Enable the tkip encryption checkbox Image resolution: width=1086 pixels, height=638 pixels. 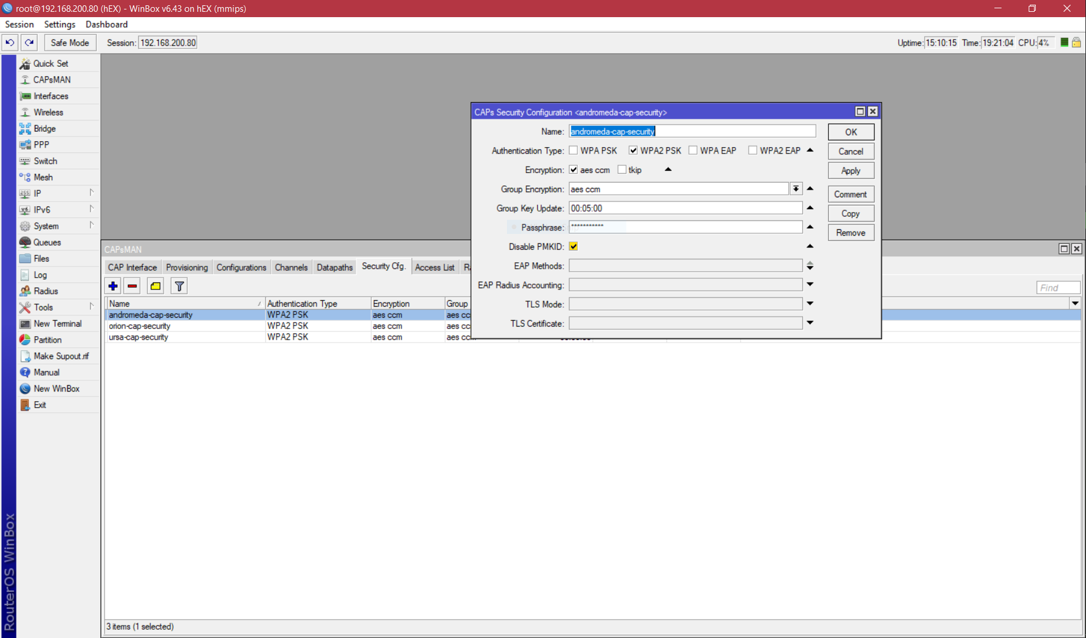[622, 170]
